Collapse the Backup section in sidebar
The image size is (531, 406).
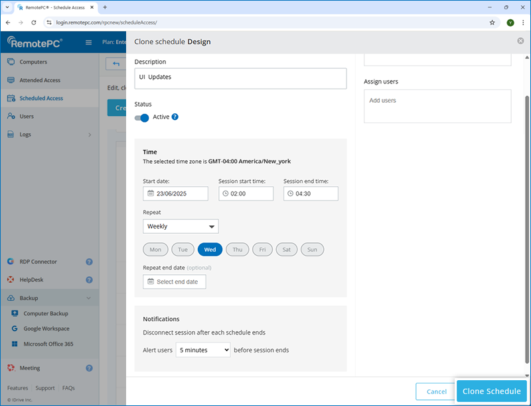click(x=89, y=298)
